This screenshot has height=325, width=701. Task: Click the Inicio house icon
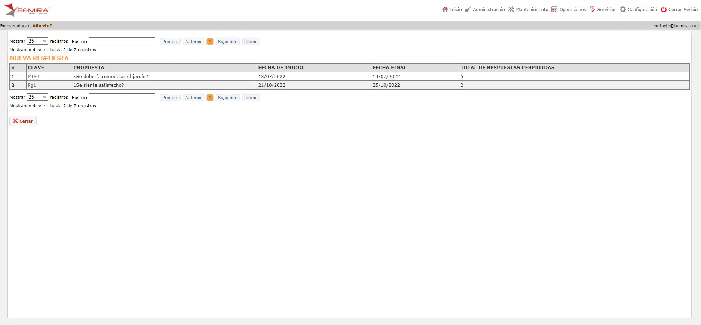pos(445,10)
